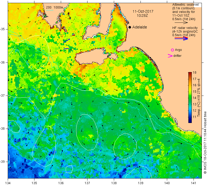Click the -37 latitude axis label
The image size is (207, 186).
click(x=3, y=95)
